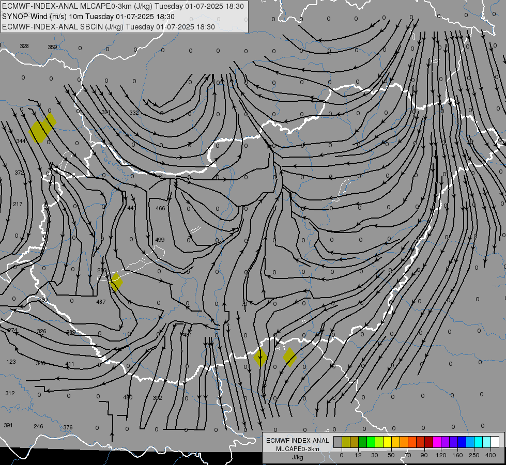Select the 'J/kg' unit label in legend
The image size is (506, 465).
298,457
